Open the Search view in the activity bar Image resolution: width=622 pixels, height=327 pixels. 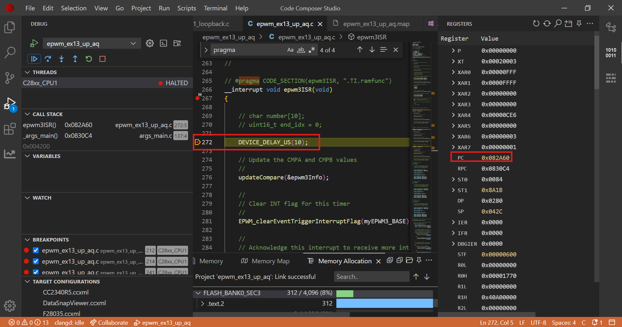click(x=10, y=52)
